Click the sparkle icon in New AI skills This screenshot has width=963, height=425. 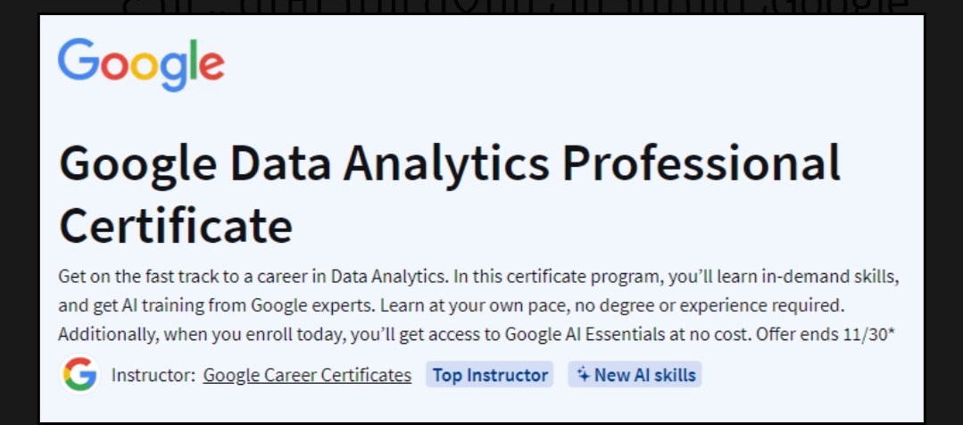pyautogui.click(x=584, y=375)
